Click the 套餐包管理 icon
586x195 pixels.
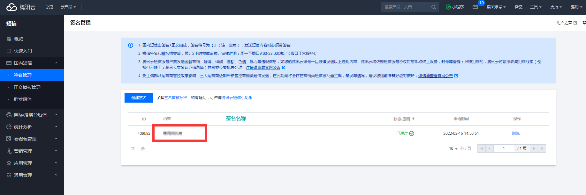coord(9,139)
